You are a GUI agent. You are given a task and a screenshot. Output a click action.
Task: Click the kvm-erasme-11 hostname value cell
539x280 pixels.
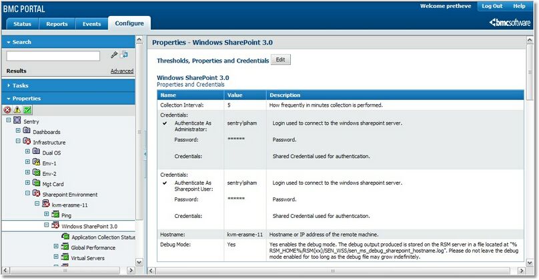coord(245,235)
